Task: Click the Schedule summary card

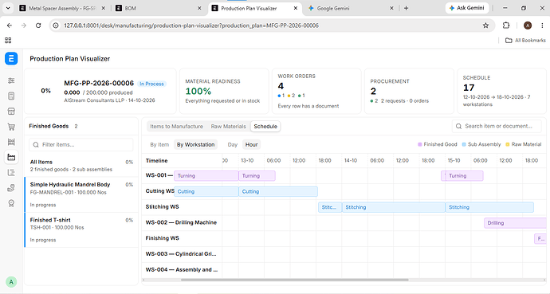Action: coord(501,91)
